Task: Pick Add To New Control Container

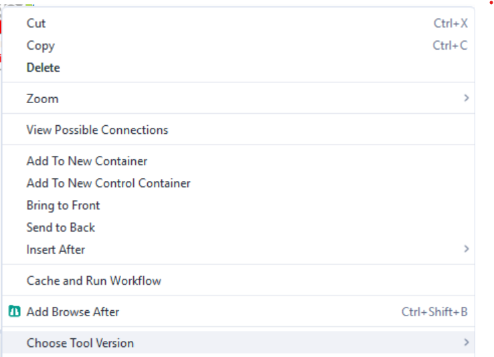Action: (108, 183)
